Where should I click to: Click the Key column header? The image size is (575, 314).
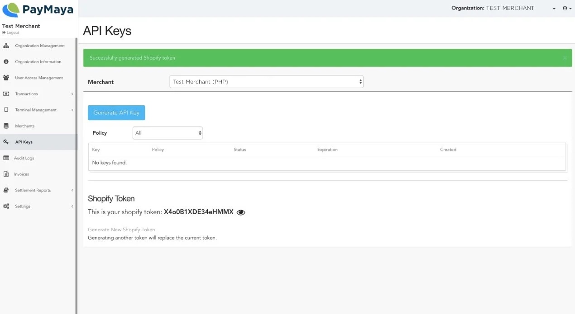click(x=96, y=150)
